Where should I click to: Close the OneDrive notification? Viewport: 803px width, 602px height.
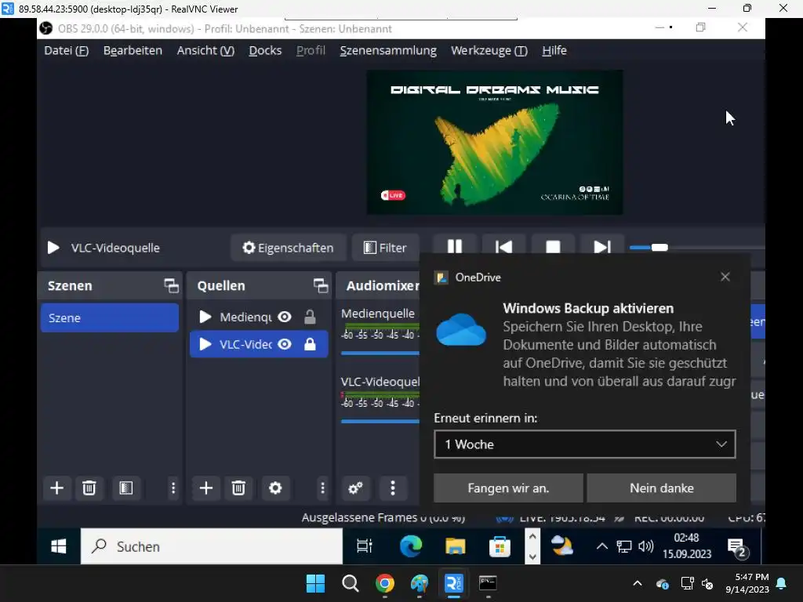(725, 277)
